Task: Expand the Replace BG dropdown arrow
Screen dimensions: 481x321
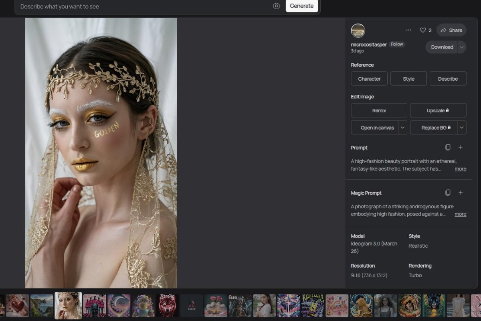Action: pyautogui.click(x=462, y=128)
